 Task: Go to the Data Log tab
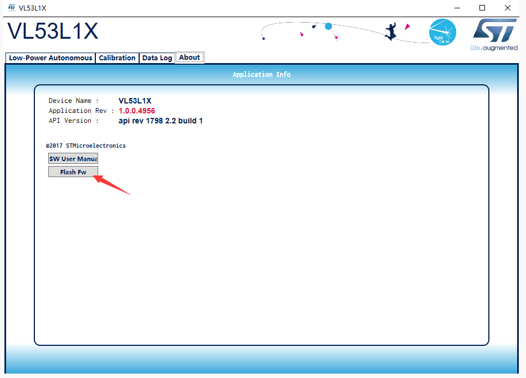pyautogui.click(x=157, y=58)
